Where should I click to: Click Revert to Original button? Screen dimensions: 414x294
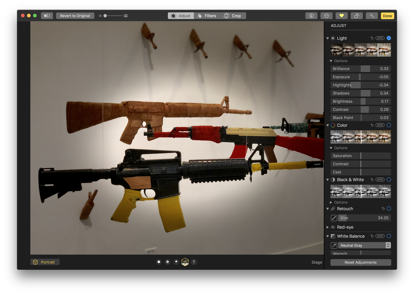(75, 16)
